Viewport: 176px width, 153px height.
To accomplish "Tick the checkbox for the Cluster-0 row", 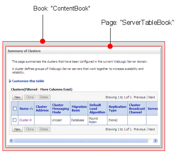I will coord(15,120).
